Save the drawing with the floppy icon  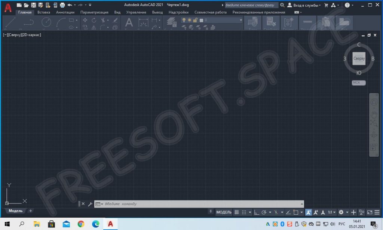(x=33, y=5)
